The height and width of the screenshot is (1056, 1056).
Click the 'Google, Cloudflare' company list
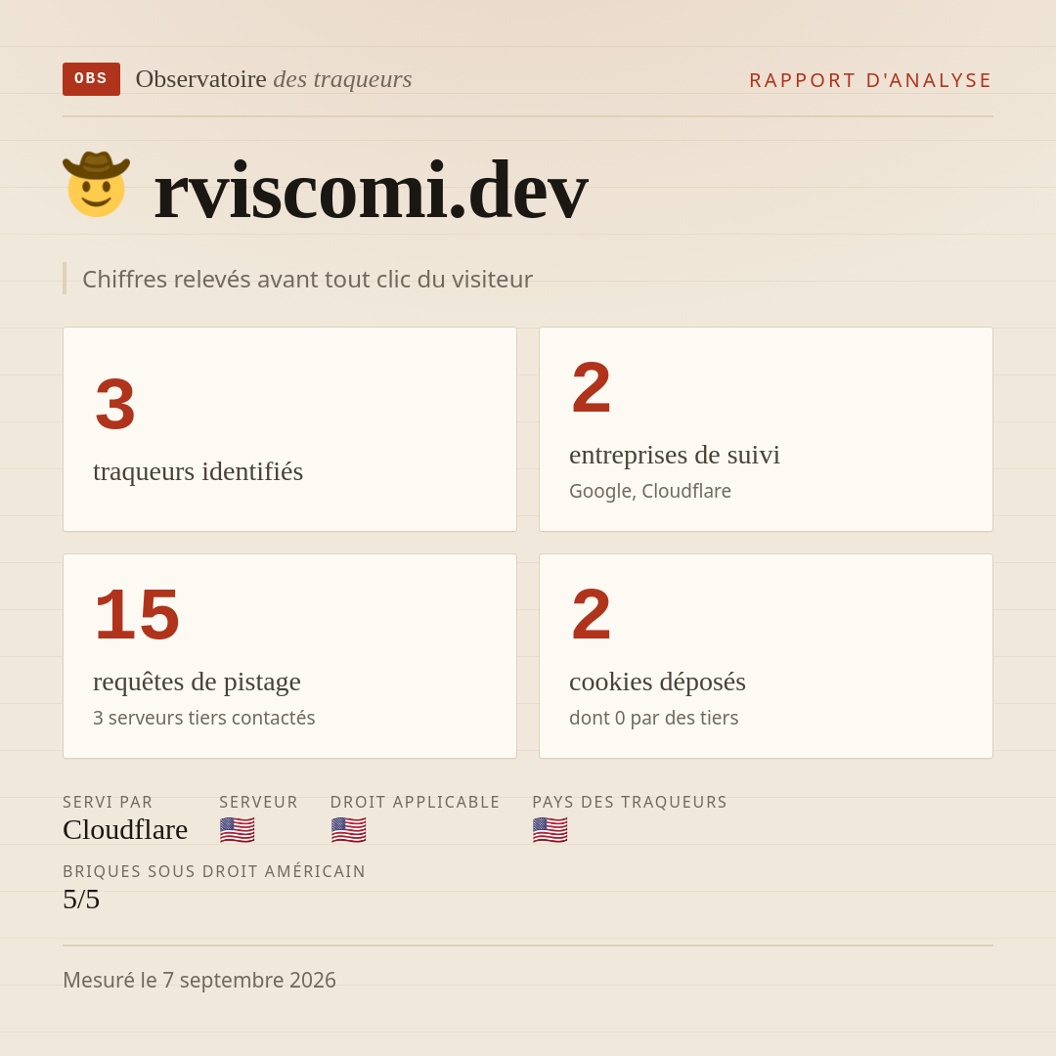(x=650, y=491)
